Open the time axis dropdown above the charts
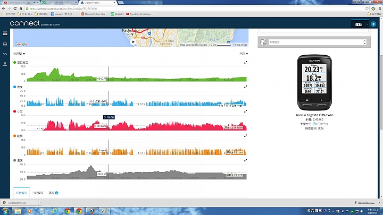The image size is (383, 215). tap(19, 54)
